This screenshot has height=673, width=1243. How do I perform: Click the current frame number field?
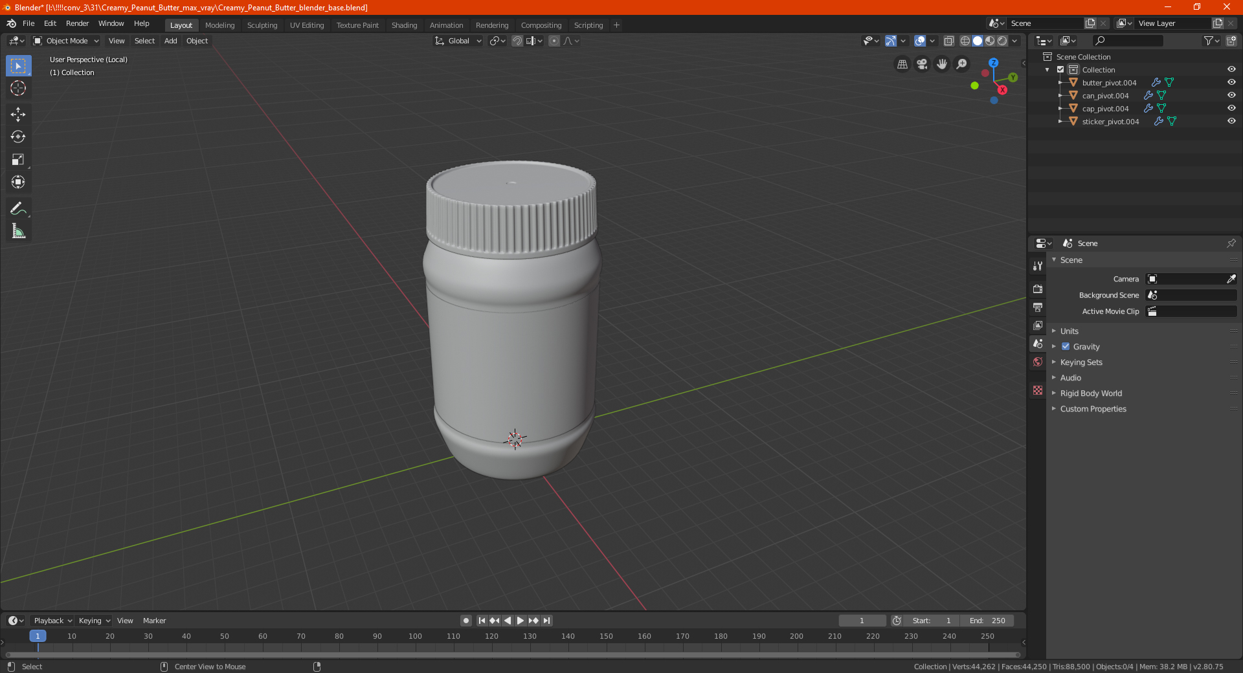862,621
